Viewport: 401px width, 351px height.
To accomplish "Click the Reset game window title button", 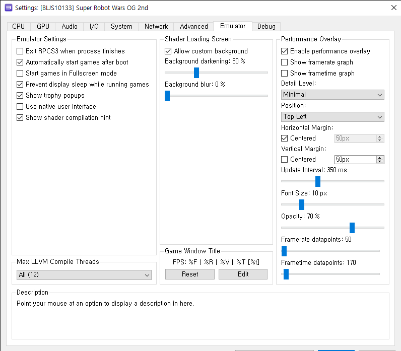I will [x=190, y=274].
